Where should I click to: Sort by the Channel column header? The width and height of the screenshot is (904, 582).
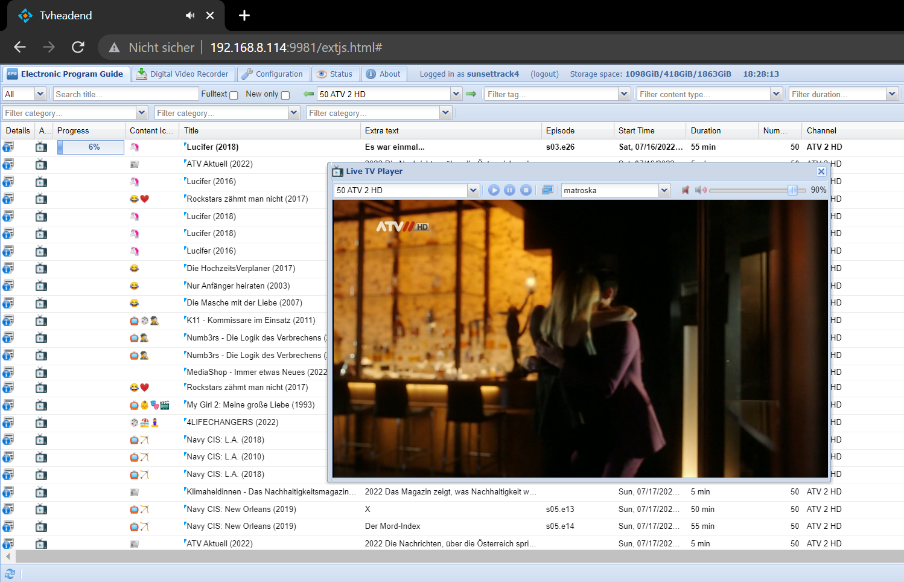coord(852,130)
